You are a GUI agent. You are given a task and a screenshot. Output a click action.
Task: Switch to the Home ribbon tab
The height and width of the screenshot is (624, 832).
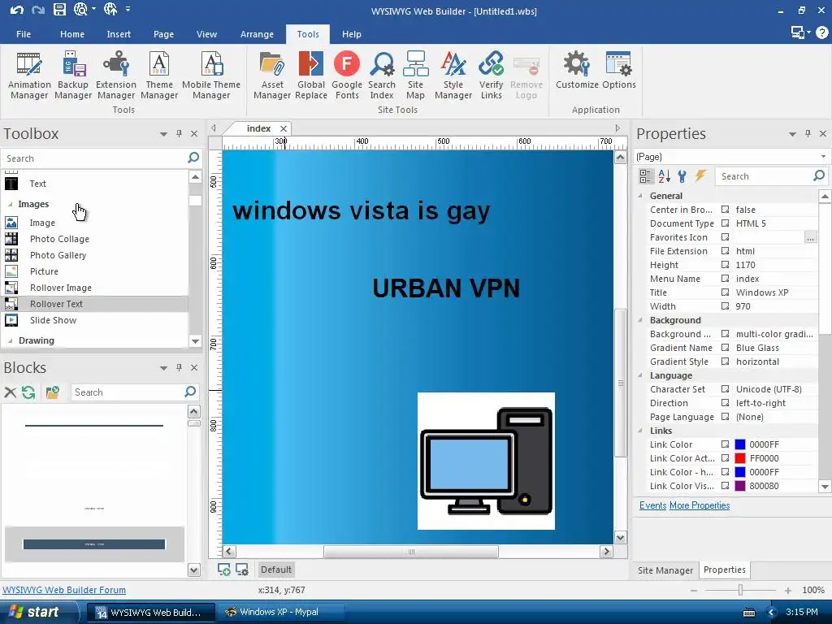click(x=72, y=34)
